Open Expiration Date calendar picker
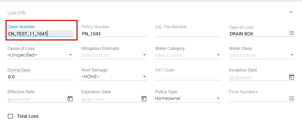This screenshot has width=302, height=134. (144, 99)
